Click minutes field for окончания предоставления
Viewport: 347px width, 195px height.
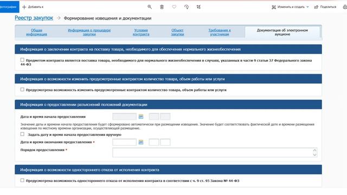pos(165,142)
